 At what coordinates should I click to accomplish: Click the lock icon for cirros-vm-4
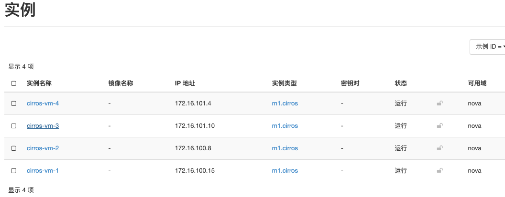pos(439,103)
